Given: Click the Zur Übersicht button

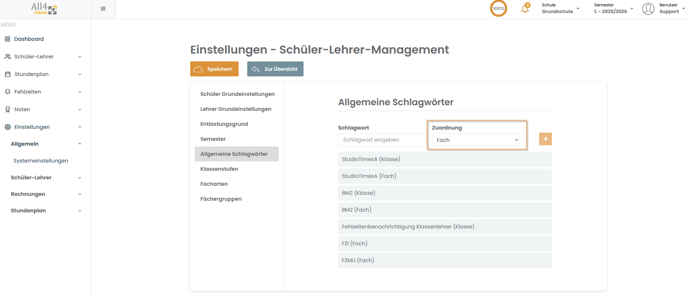Looking at the screenshot, I should (275, 69).
